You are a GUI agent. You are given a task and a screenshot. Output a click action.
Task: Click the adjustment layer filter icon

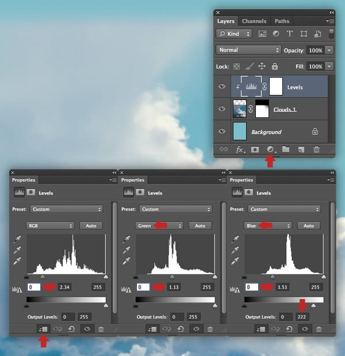click(276, 34)
